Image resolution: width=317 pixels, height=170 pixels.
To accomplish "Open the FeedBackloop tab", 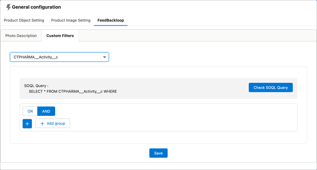I will (x=111, y=20).
